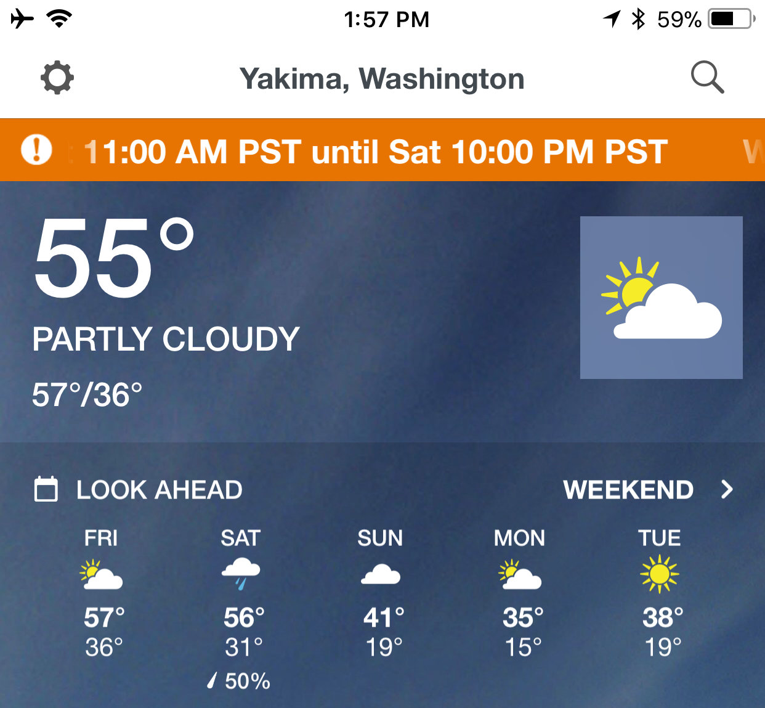The width and height of the screenshot is (765, 708).
Task: Select the LOOK AHEAD heading
Action: 159,490
